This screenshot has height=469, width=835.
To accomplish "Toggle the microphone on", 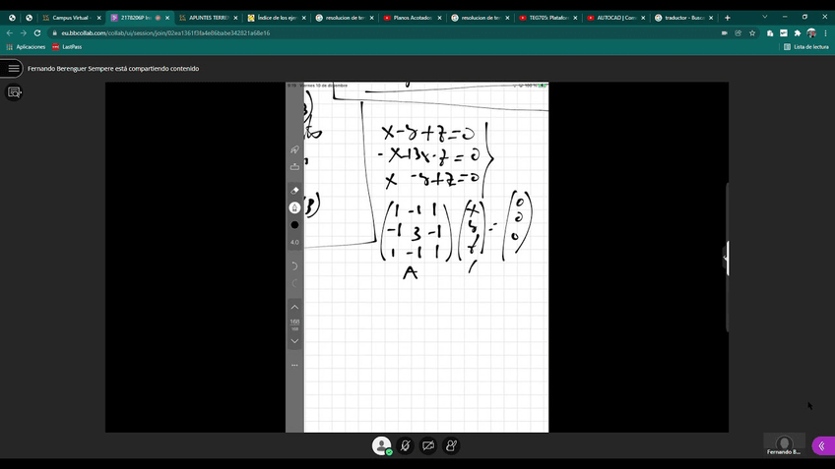I will click(405, 446).
